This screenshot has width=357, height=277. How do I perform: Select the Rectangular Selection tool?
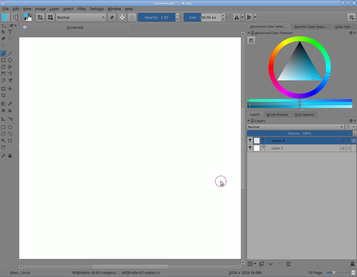pos(3,127)
